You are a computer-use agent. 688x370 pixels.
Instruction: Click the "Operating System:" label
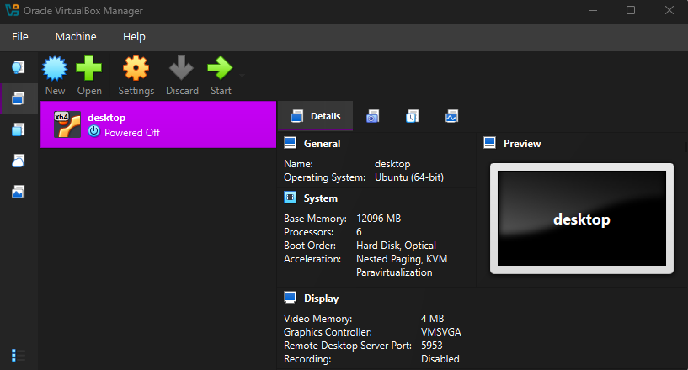click(324, 177)
